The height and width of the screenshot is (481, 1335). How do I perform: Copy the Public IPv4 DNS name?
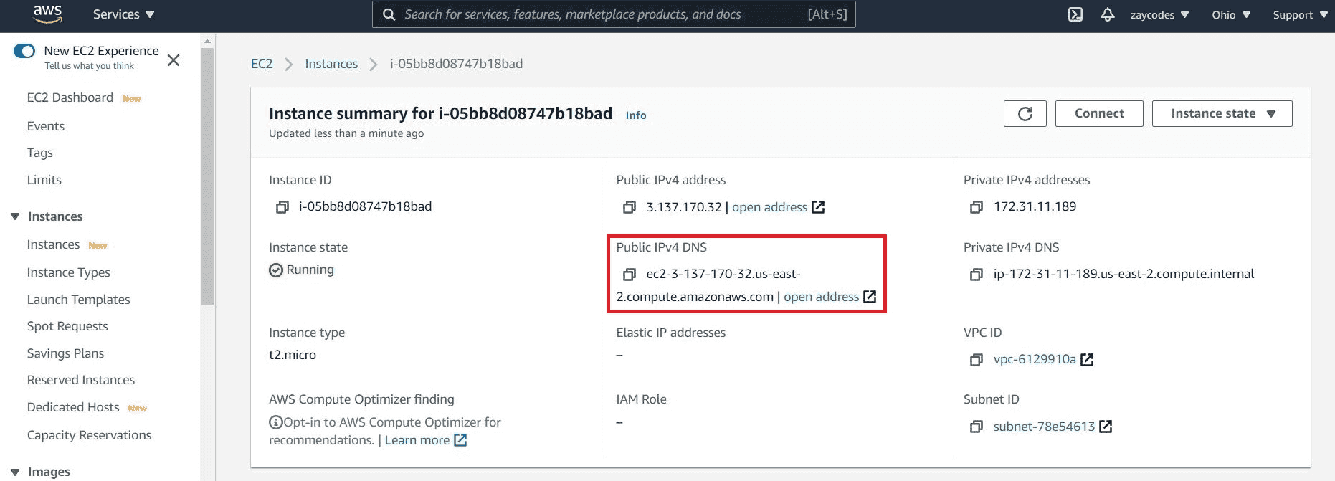click(x=630, y=275)
